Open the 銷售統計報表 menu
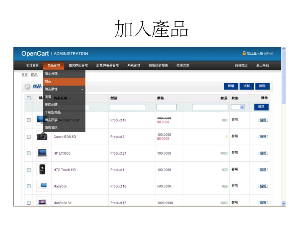Image resolution: width=303 pixels, height=227 pixels. point(158,65)
